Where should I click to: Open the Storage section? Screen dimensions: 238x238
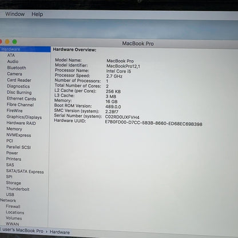pos(13,183)
